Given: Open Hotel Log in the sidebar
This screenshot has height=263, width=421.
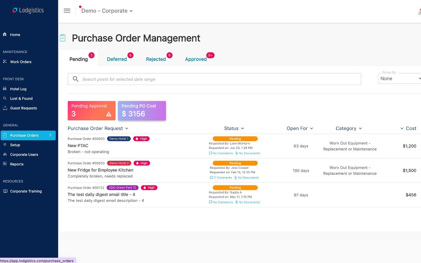Looking at the screenshot, I should (18, 89).
